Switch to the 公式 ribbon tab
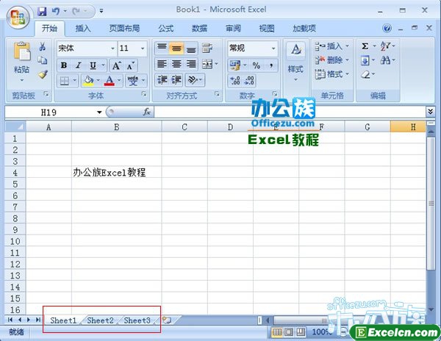This screenshot has height=341, width=441. (166, 28)
